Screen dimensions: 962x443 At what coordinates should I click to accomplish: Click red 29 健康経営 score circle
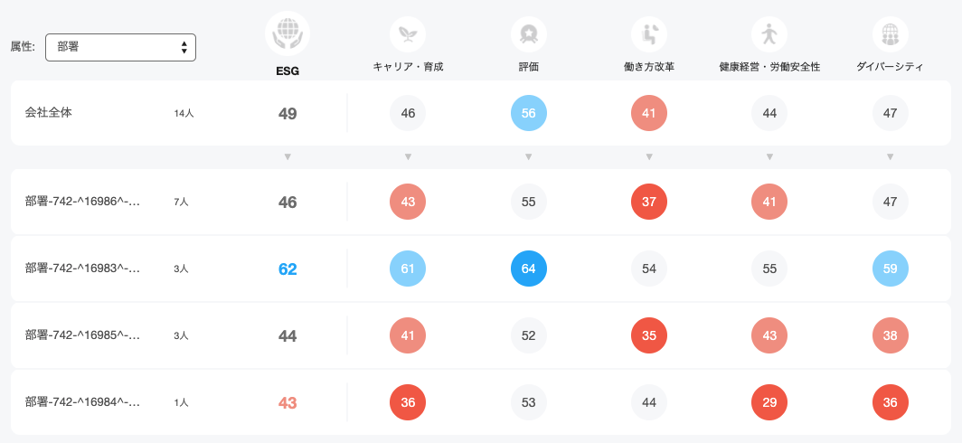769,402
